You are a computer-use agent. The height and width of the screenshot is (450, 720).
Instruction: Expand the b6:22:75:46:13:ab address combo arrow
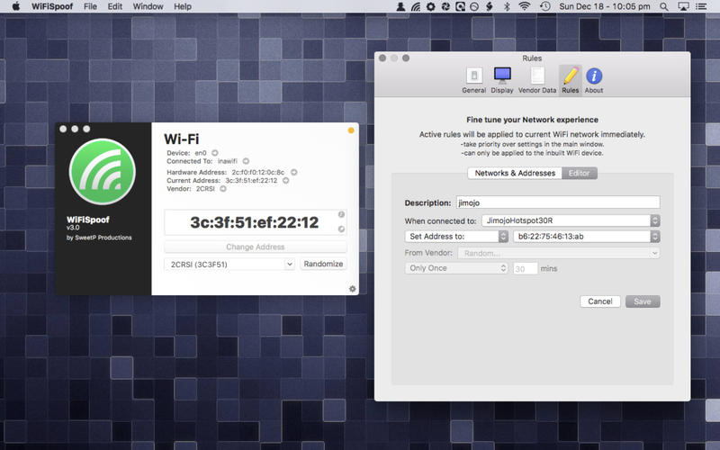(655, 237)
